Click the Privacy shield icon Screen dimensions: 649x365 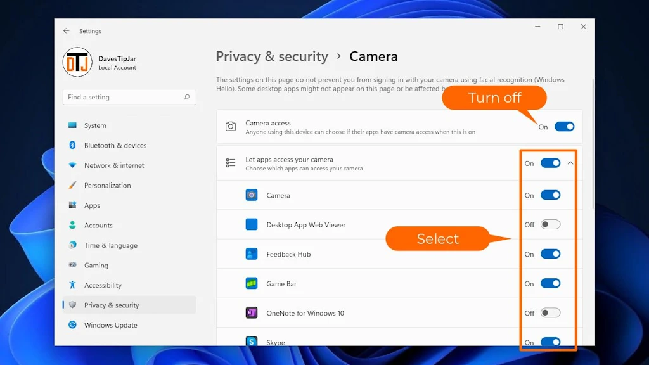[x=72, y=305]
